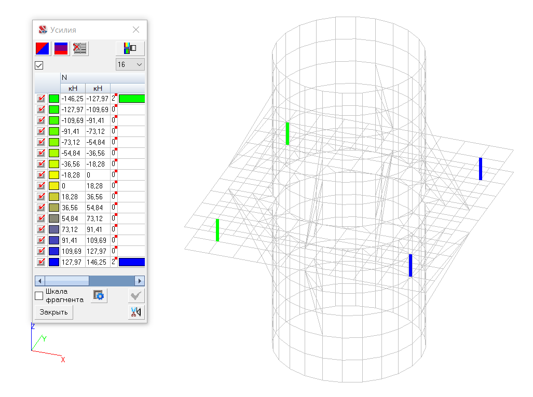Click the lower bound value -36,56
Viewport: 533px width, 397px height.
(73, 164)
